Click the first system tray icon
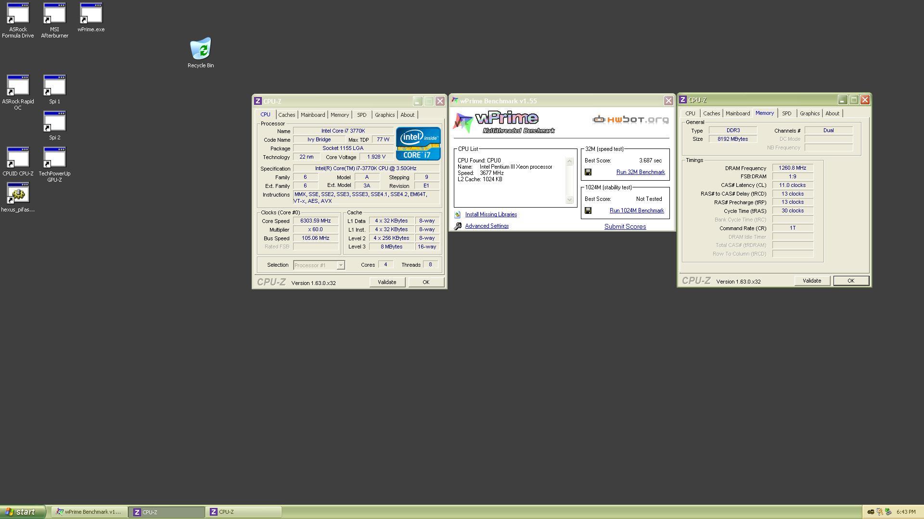 pyautogui.click(x=871, y=512)
